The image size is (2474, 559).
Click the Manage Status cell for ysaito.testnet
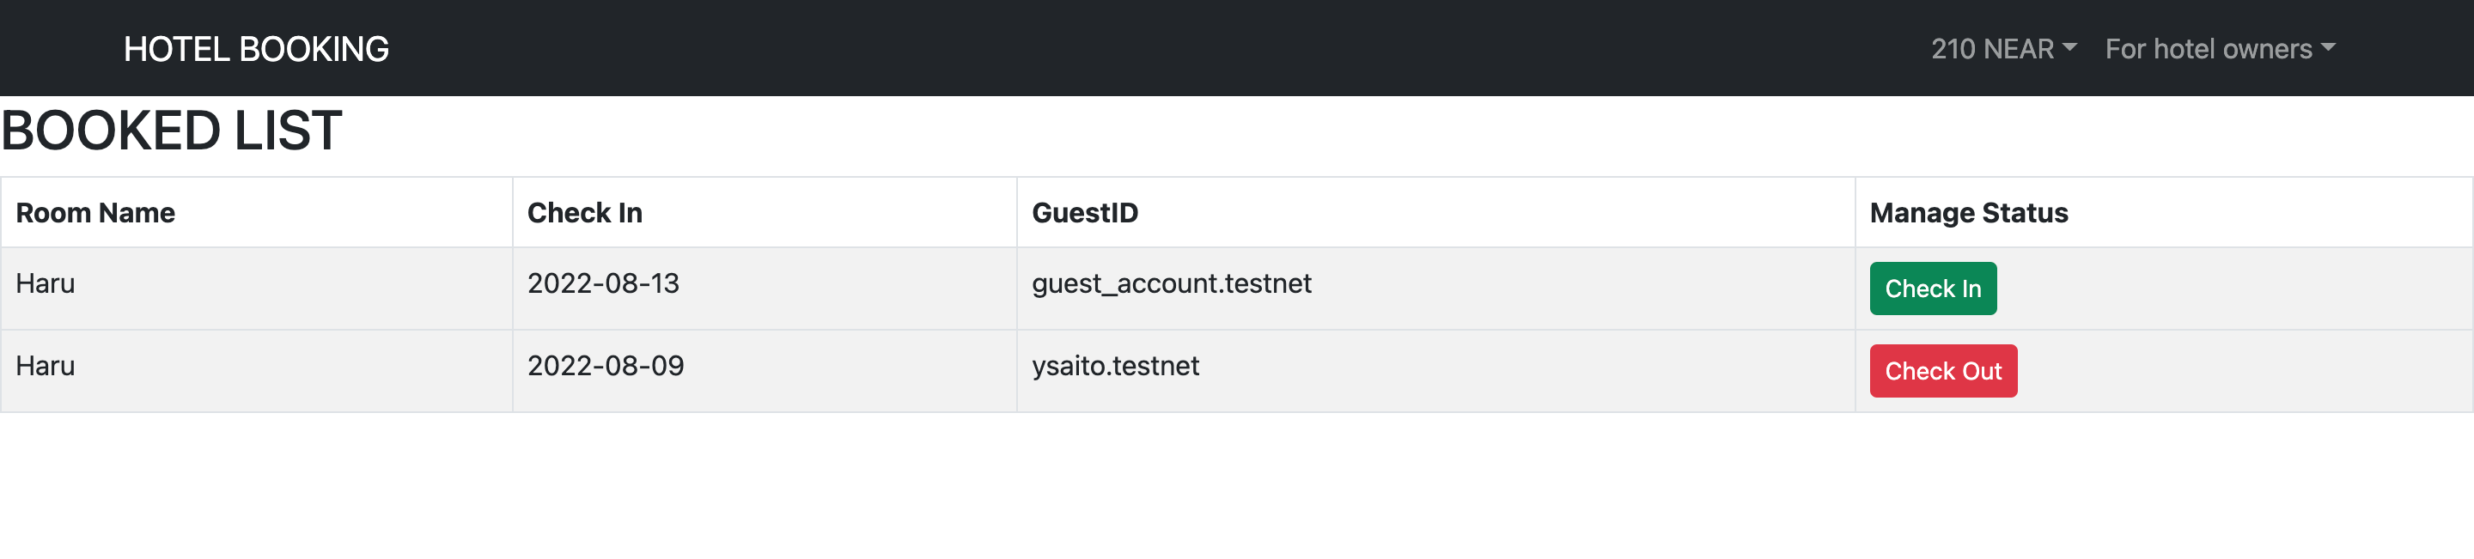[x=2164, y=371]
